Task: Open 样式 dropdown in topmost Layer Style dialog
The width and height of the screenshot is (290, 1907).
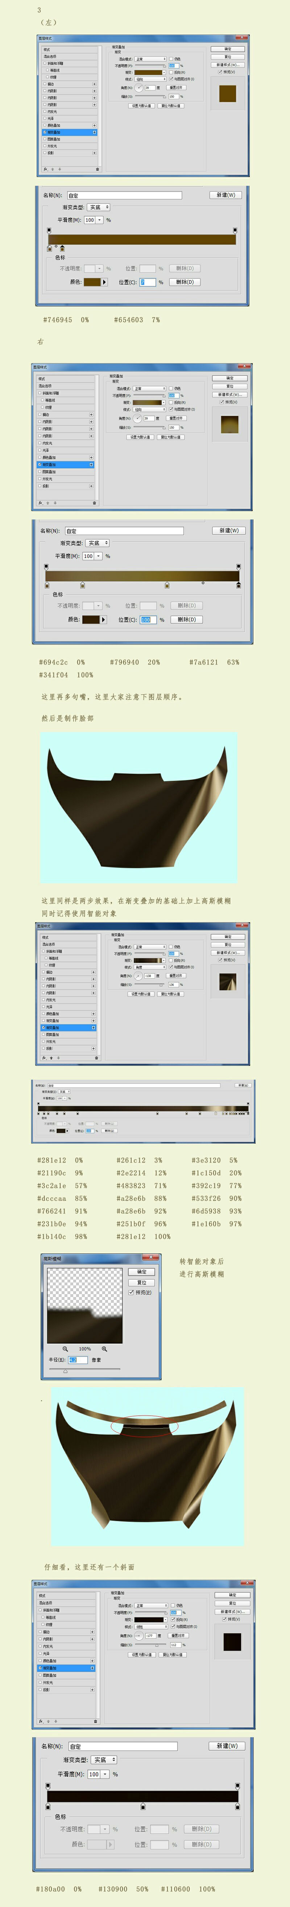Action: [150, 79]
